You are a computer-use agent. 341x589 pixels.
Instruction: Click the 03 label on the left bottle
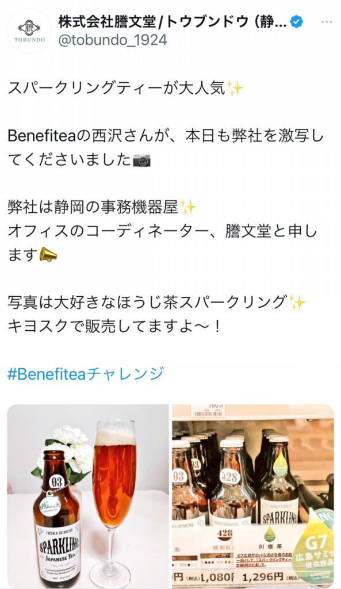click(57, 481)
